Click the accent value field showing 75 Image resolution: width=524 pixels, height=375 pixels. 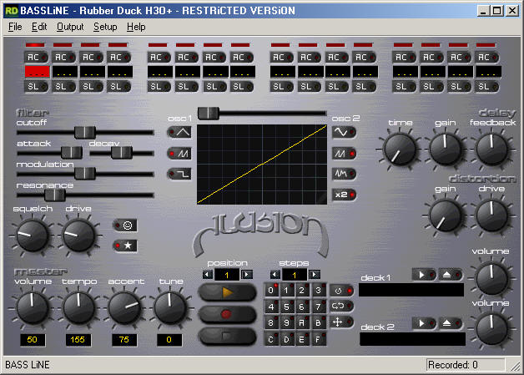point(124,340)
